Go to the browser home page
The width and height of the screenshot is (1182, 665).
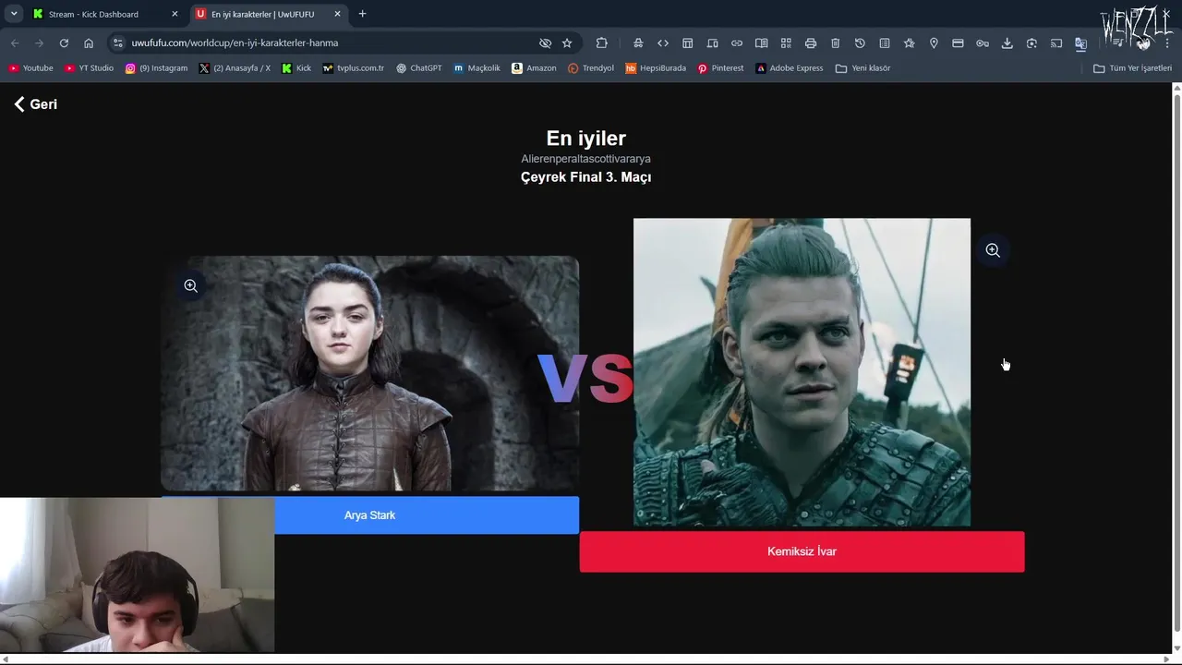click(x=89, y=42)
